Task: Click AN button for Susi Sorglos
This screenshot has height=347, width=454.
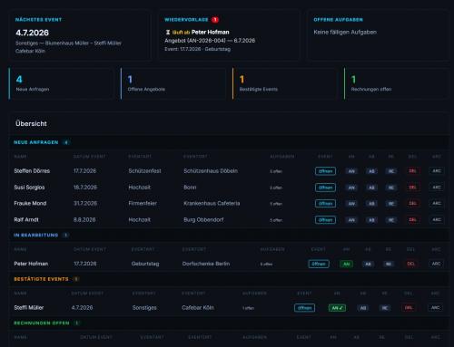Action: pos(351,188)
